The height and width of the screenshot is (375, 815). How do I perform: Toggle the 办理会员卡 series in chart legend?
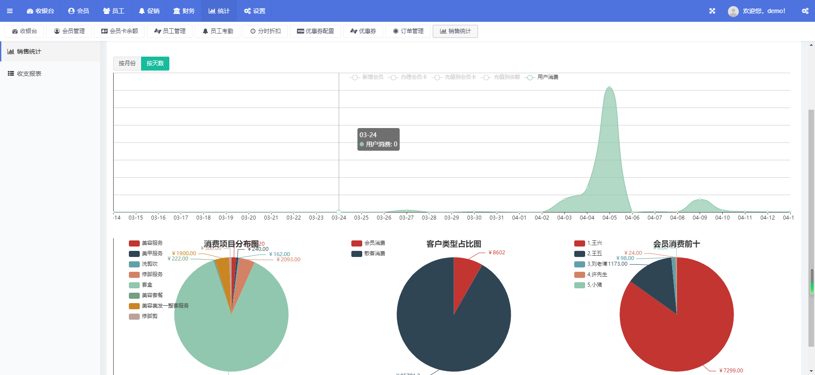tap(408, 77)
